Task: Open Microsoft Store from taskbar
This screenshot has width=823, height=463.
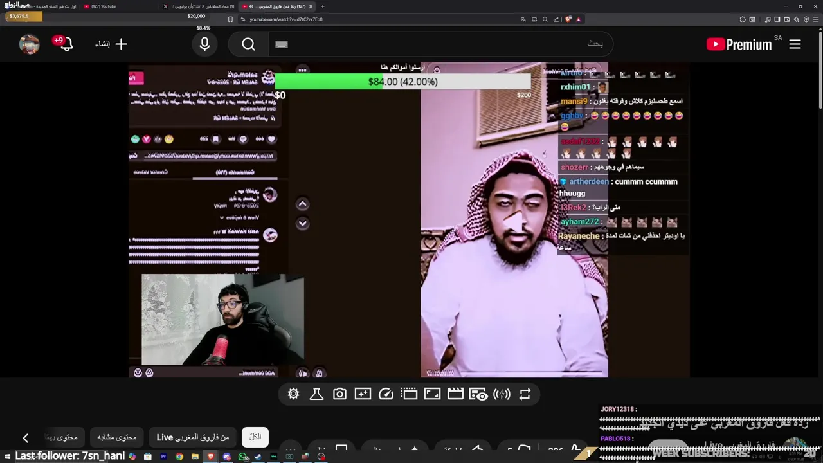Action: pyautogui.click(x=148, y=457)
